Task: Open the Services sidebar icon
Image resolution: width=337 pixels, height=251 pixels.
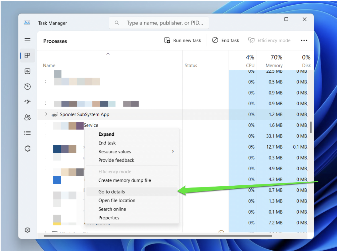Action: [x=27, y=148]
